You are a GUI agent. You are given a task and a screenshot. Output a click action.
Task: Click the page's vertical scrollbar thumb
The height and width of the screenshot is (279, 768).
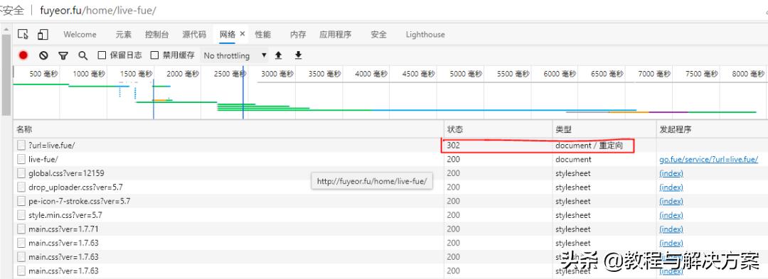click(6, 75)
